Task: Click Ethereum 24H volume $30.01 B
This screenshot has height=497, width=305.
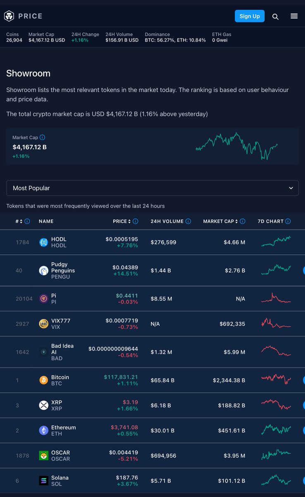Action: coord(162,430)
